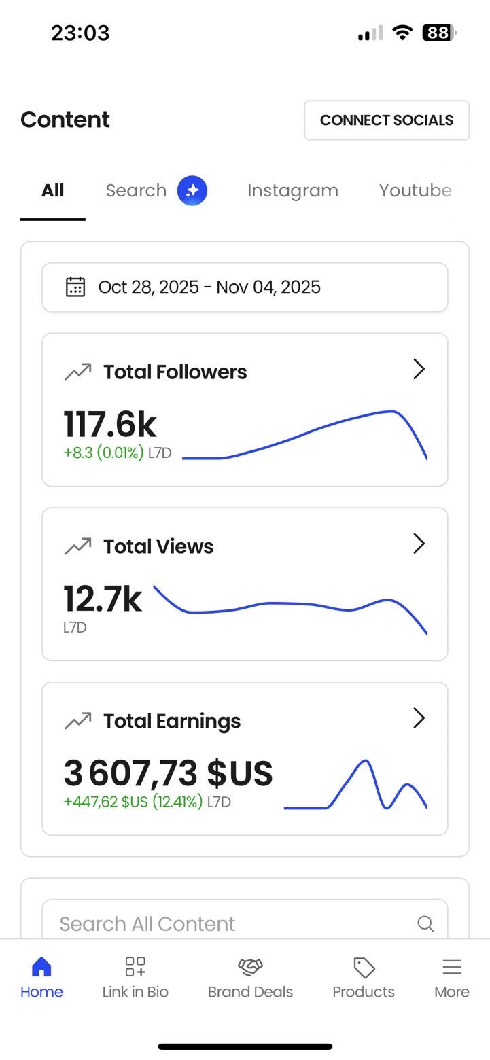Tap the trend arrow icon beside Total Followers
490x1060 pixels.
point(77,372)
